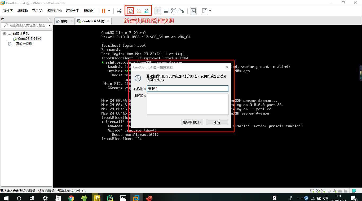362x201 pixels.
Task: Click the take snapshot toolbar icon
Action: [x=131, y=11]
